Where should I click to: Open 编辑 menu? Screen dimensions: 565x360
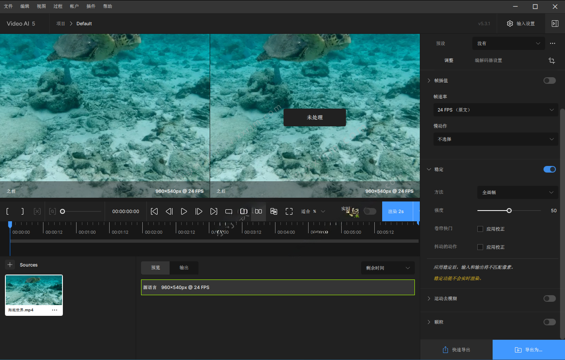[x=25, y=6]
